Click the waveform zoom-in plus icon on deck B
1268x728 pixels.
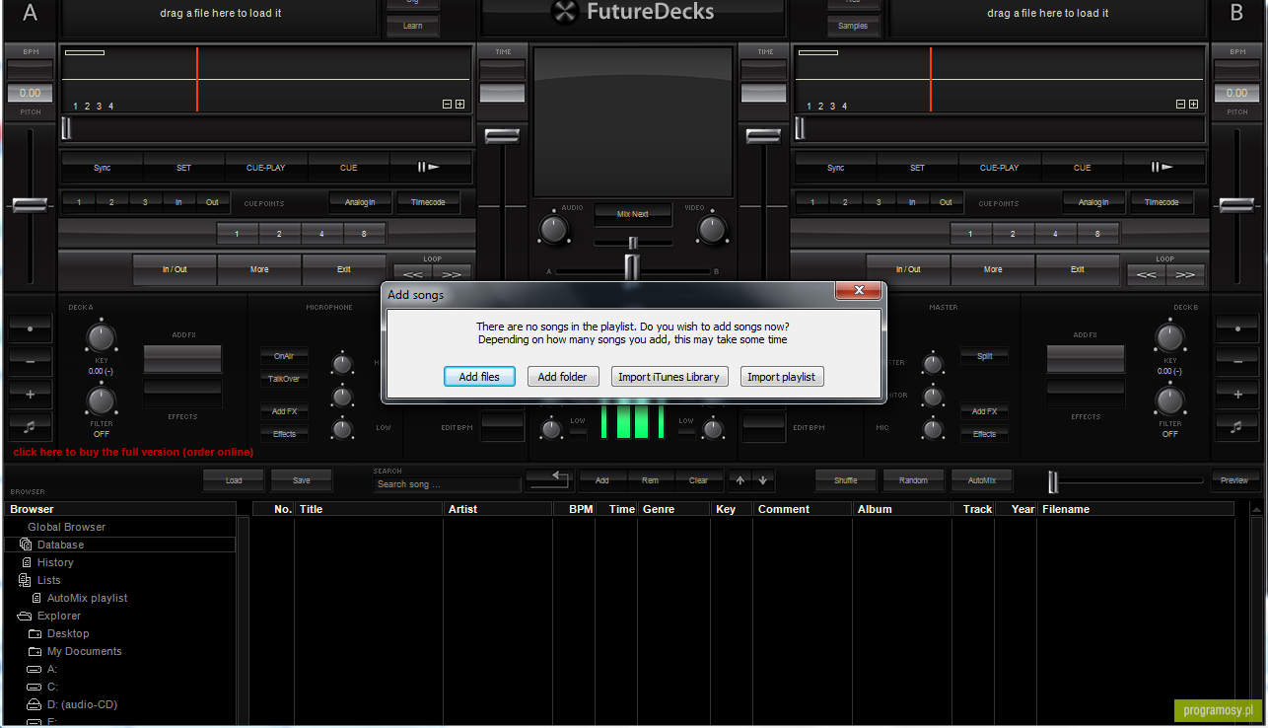click(x=1193, y=105)
